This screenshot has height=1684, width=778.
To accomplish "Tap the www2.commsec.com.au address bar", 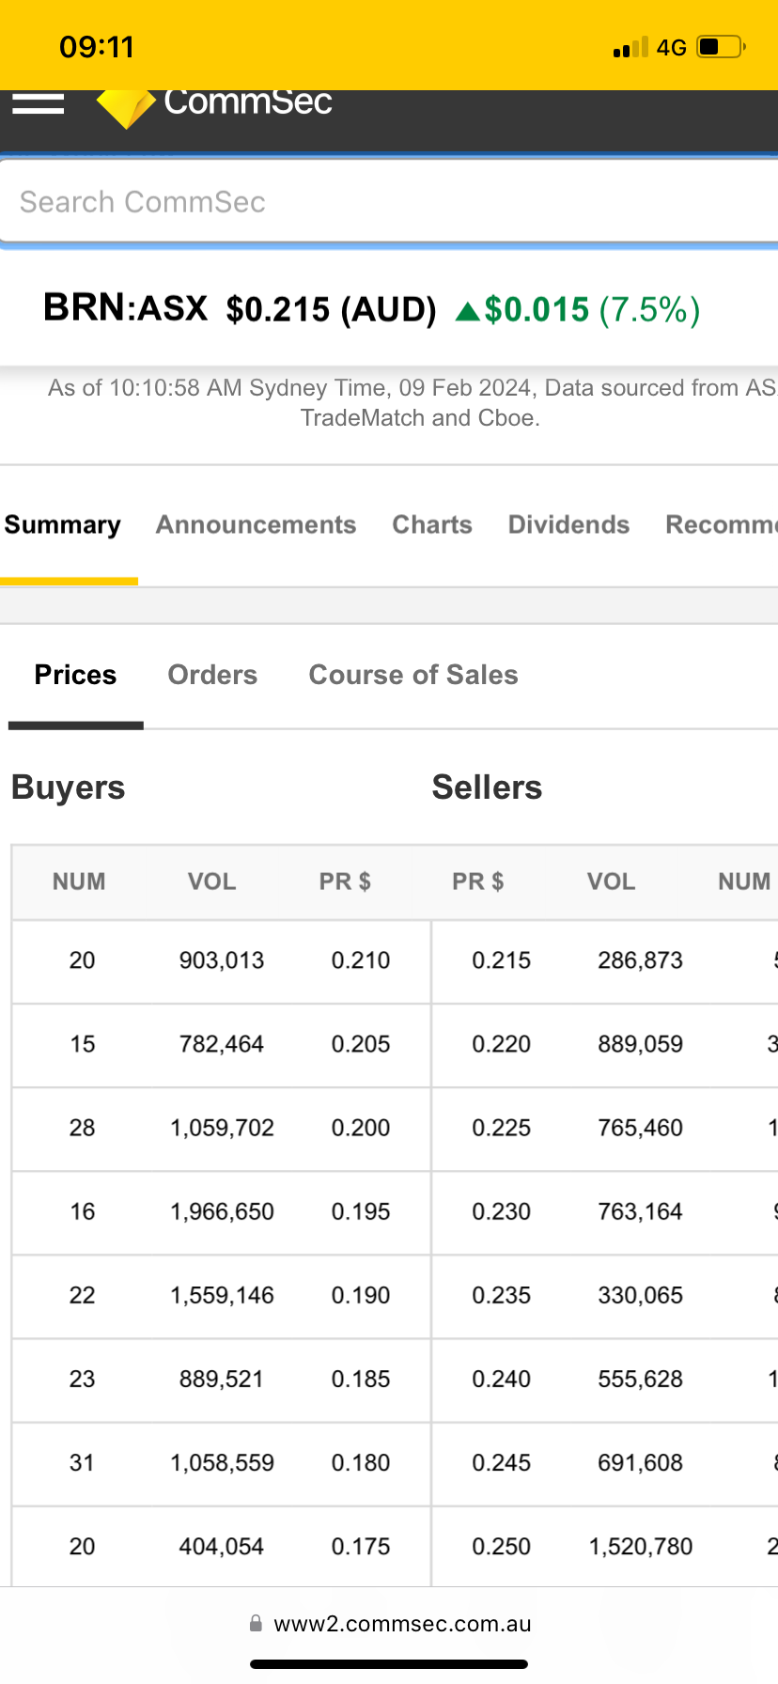I will 402,1624.
